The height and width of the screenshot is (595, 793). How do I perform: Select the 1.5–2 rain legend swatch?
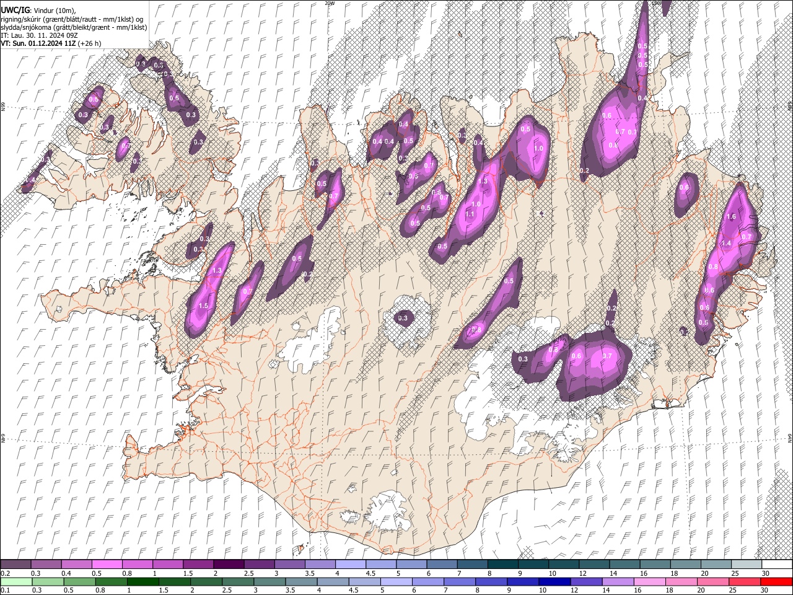coord(174,581)
